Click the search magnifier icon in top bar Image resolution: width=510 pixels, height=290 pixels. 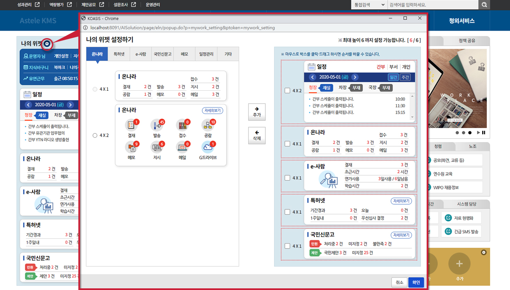coord(484,5)
